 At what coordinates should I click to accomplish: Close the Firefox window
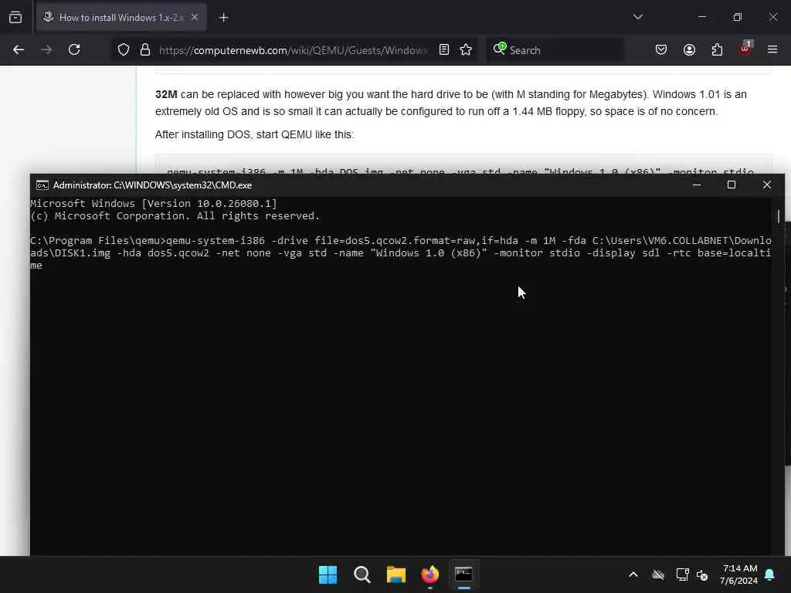pos(772,17)
